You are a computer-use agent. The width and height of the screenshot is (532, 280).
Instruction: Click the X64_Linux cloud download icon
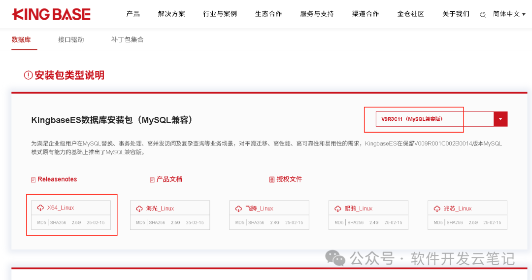(40, 208)
